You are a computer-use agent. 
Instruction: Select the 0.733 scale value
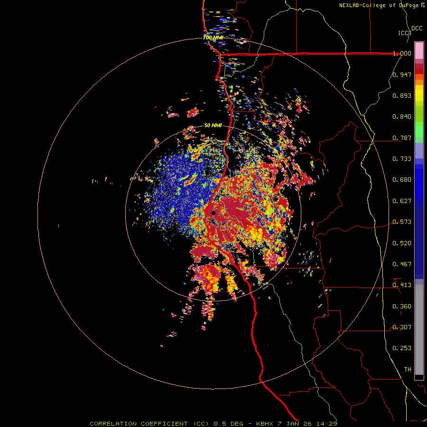[402, 159]
